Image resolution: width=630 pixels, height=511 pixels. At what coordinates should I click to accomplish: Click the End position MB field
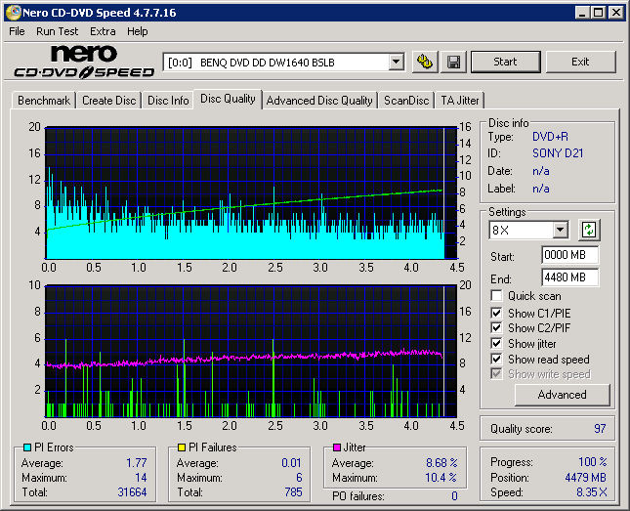(569, 277)
